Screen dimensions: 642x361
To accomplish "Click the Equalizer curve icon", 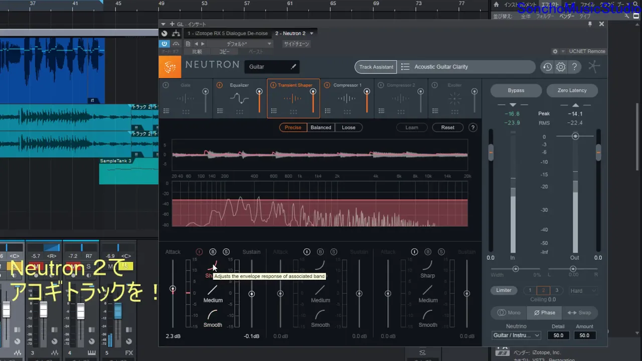I will (239, 98).
